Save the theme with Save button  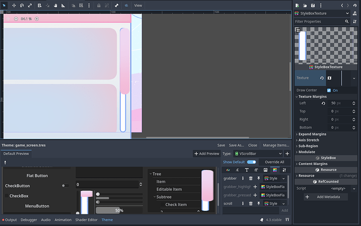pyautogui.click(x=221, y=145)
